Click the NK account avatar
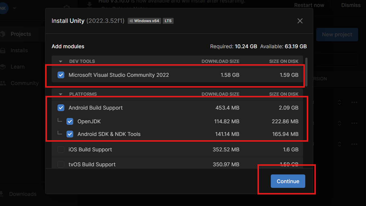 tap(3, 8)
